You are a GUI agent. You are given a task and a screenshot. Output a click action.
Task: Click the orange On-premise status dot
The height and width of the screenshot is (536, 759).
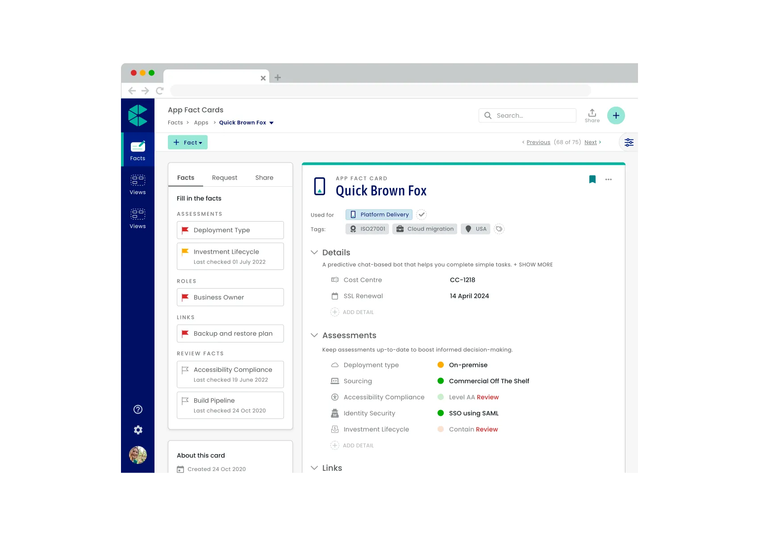441,365
